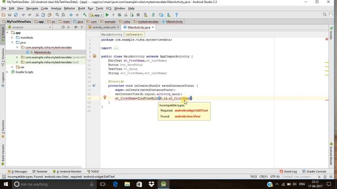Open the Terminal tool window
This screenshot has width=337, height=189.
[x=40, y=172]
